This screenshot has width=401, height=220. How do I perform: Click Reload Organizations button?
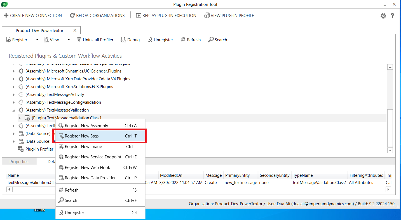[97, 16]
